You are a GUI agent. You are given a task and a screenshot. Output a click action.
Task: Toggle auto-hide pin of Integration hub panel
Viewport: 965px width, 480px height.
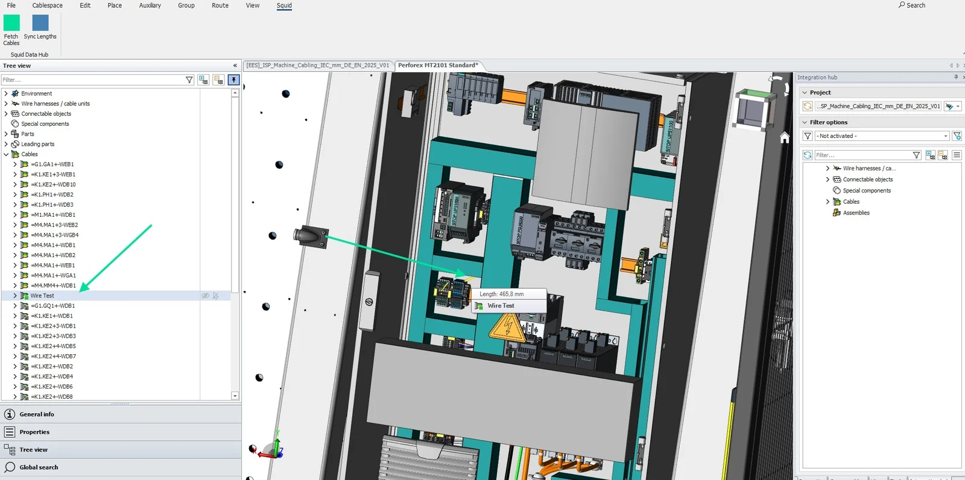click(956, 77)
